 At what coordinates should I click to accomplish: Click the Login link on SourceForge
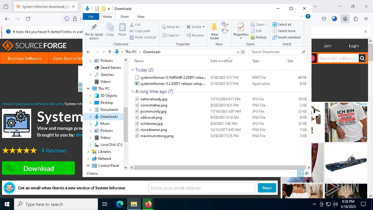[354, 46]
